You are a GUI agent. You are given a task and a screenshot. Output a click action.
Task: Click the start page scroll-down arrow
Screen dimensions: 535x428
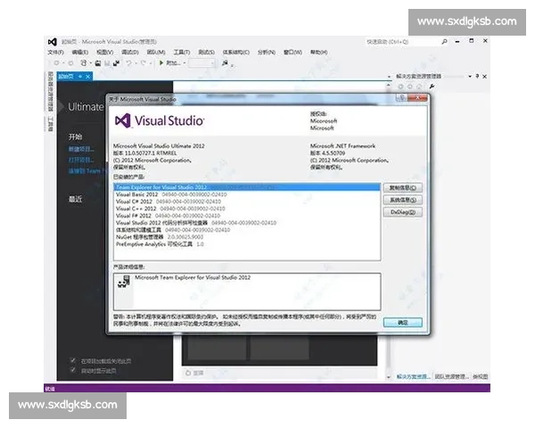[x=388, y=377]
